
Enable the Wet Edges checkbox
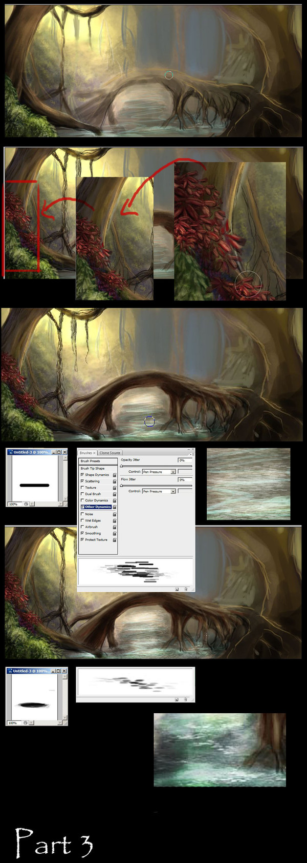(x=82, y=520)
